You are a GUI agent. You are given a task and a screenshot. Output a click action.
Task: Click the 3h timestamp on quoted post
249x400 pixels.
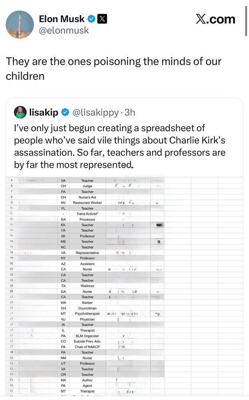click(130, 113)
